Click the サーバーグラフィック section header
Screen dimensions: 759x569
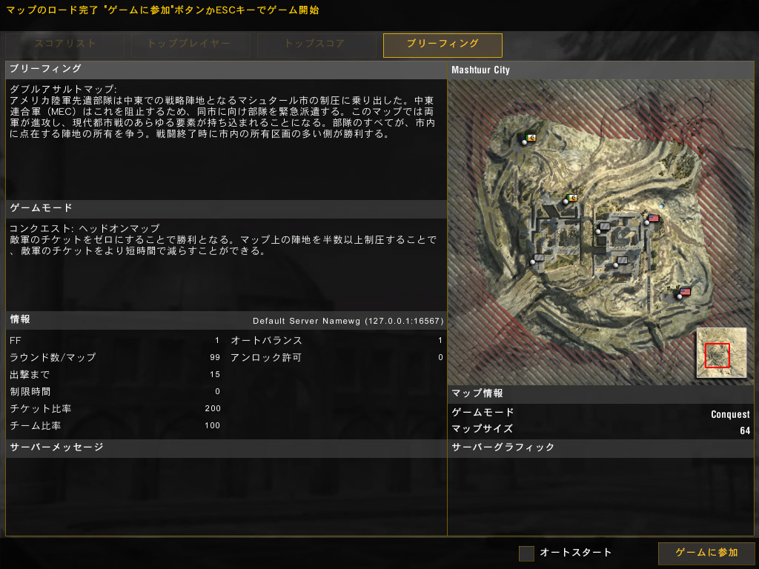pos(600,447)
